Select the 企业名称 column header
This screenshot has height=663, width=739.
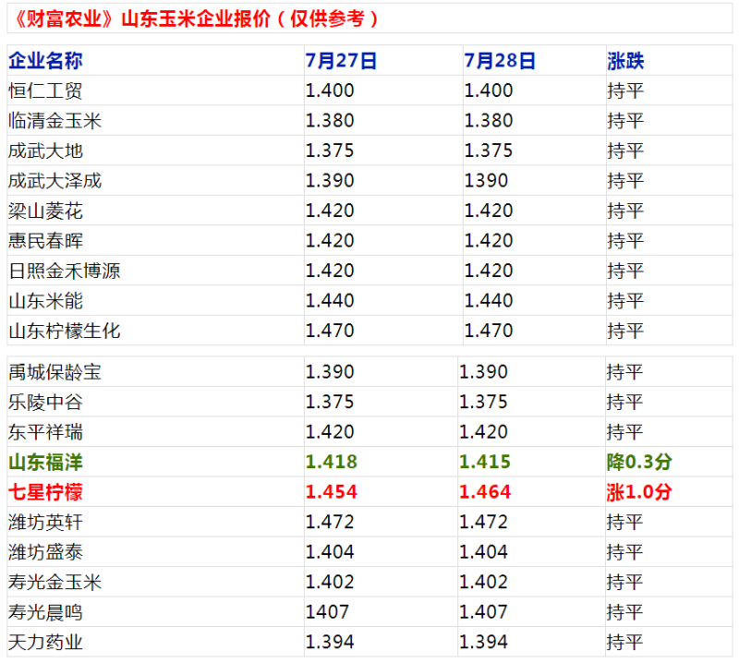(x=46, y=61)
